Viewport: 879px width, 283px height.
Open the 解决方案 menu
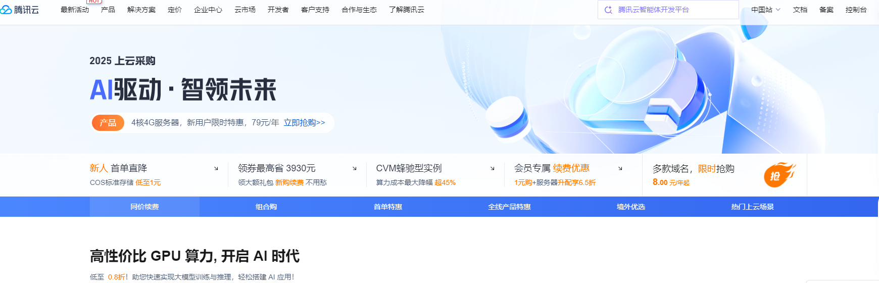(141, 10)
